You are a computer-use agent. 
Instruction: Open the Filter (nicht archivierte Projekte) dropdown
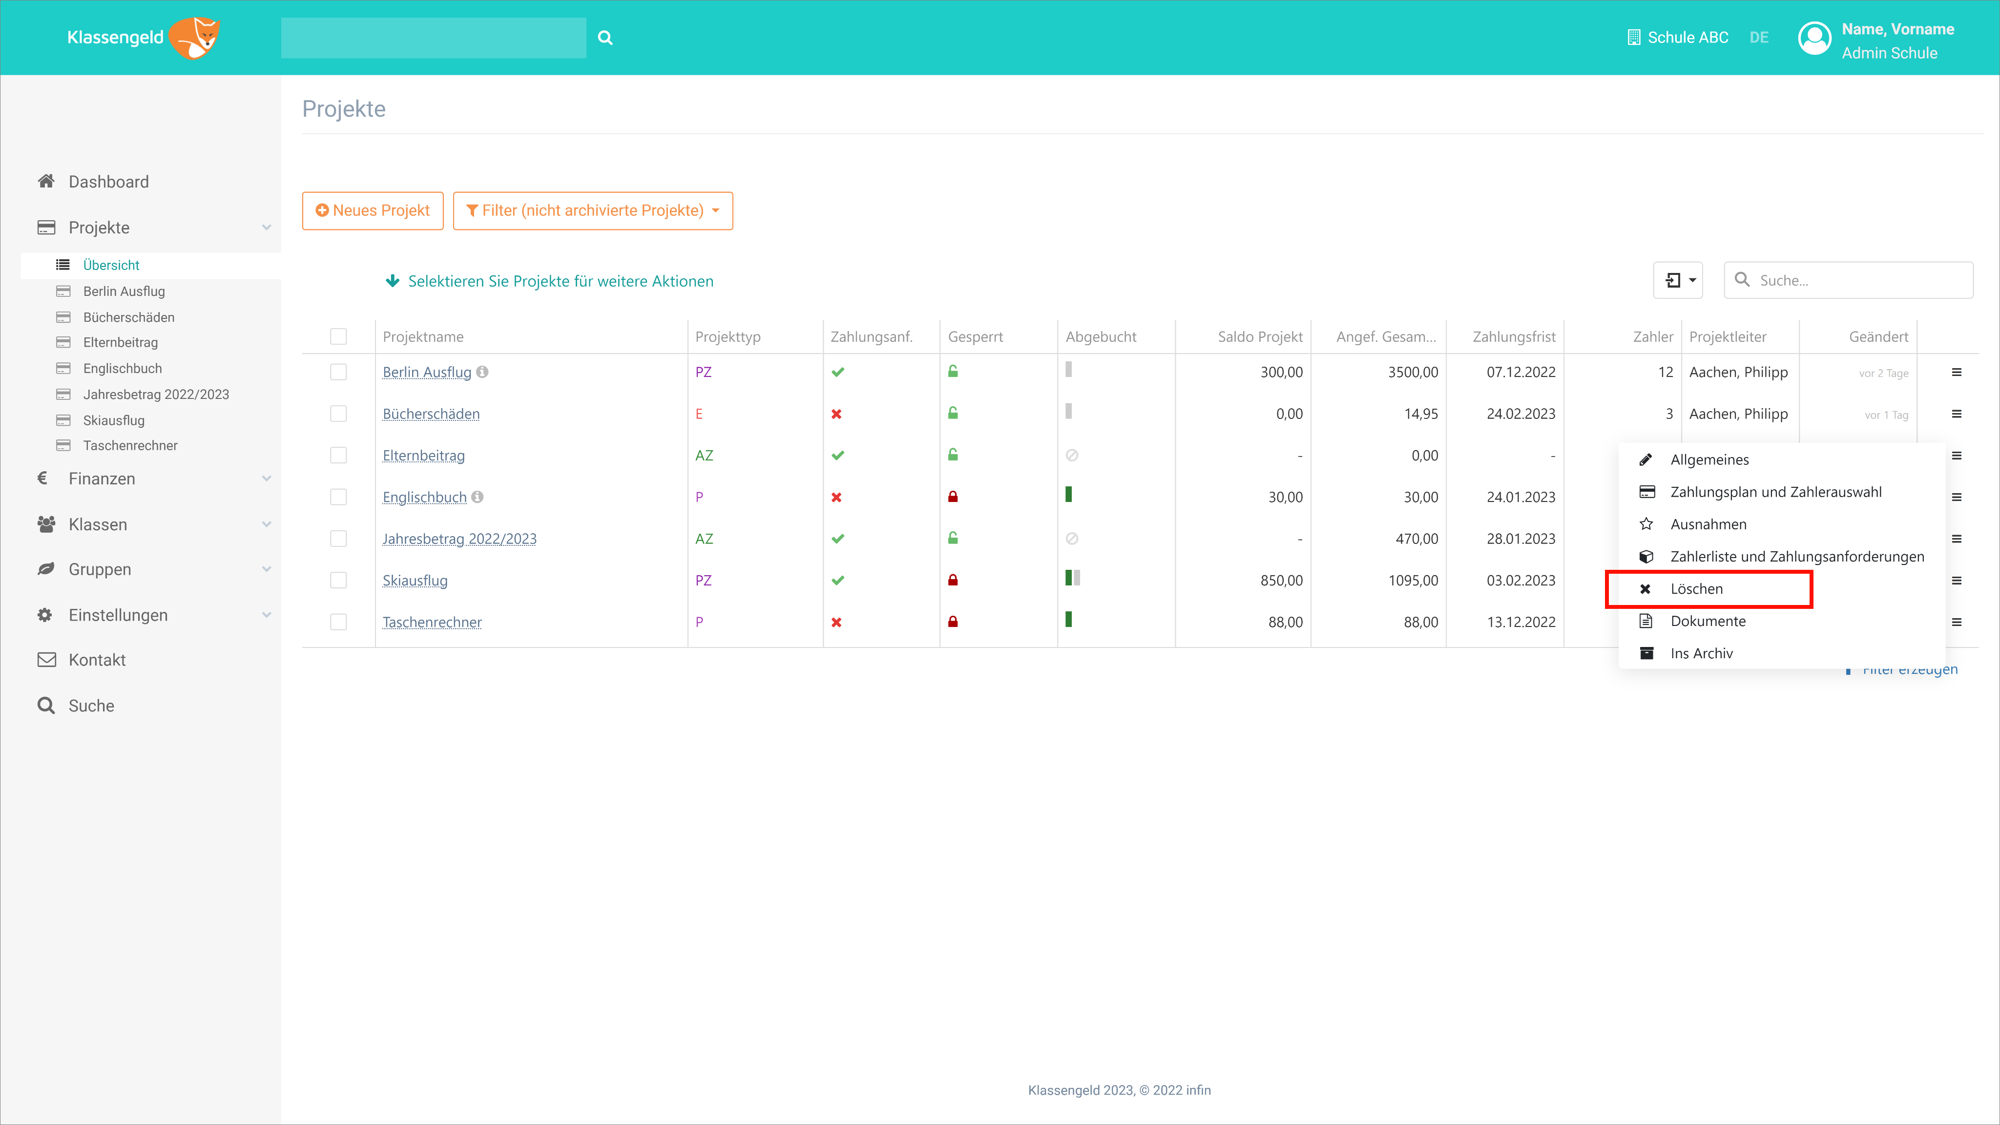point(592,210)
